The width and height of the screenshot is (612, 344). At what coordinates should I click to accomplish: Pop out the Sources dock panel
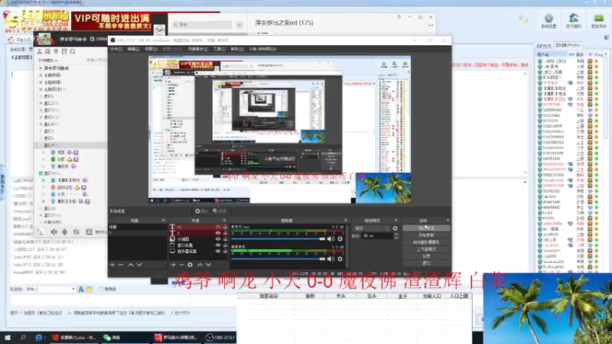224,221
